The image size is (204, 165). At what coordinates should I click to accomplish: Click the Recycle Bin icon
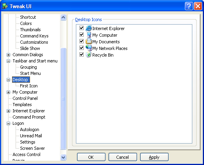88,55
